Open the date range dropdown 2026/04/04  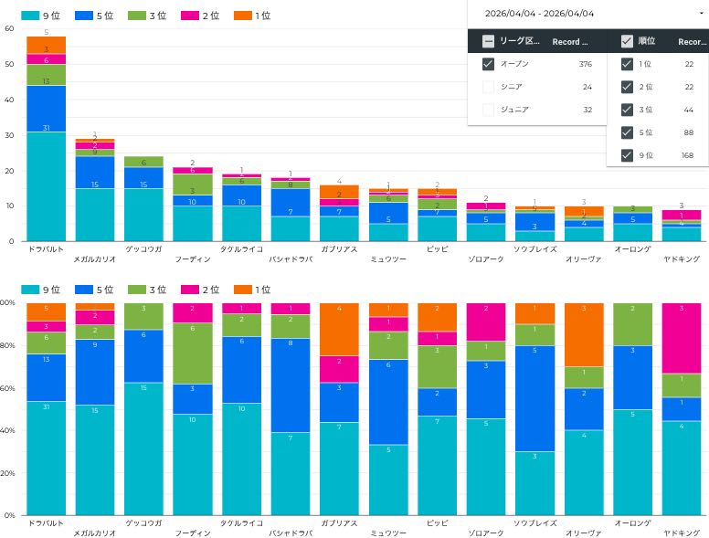[588, 14]
